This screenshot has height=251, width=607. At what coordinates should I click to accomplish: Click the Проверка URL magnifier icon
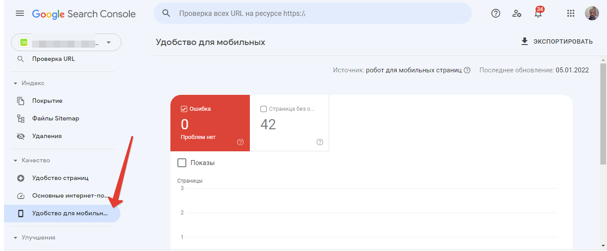(x=20, y=59)
